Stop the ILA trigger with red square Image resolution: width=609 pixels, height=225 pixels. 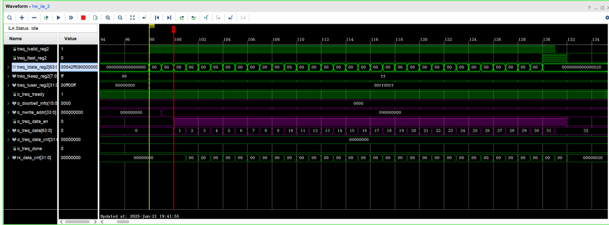[83, 17]
